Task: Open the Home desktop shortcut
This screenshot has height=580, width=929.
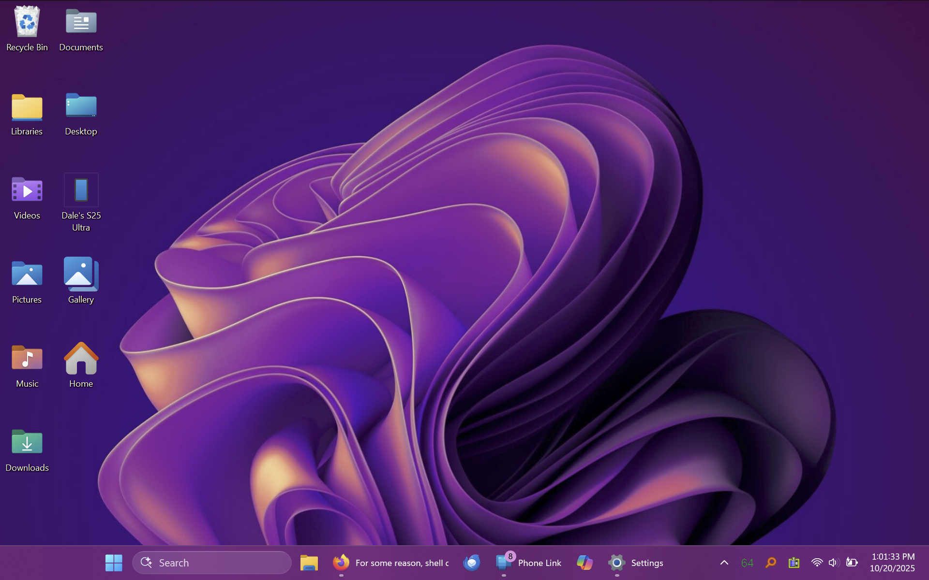Action: tap(81, 359)
